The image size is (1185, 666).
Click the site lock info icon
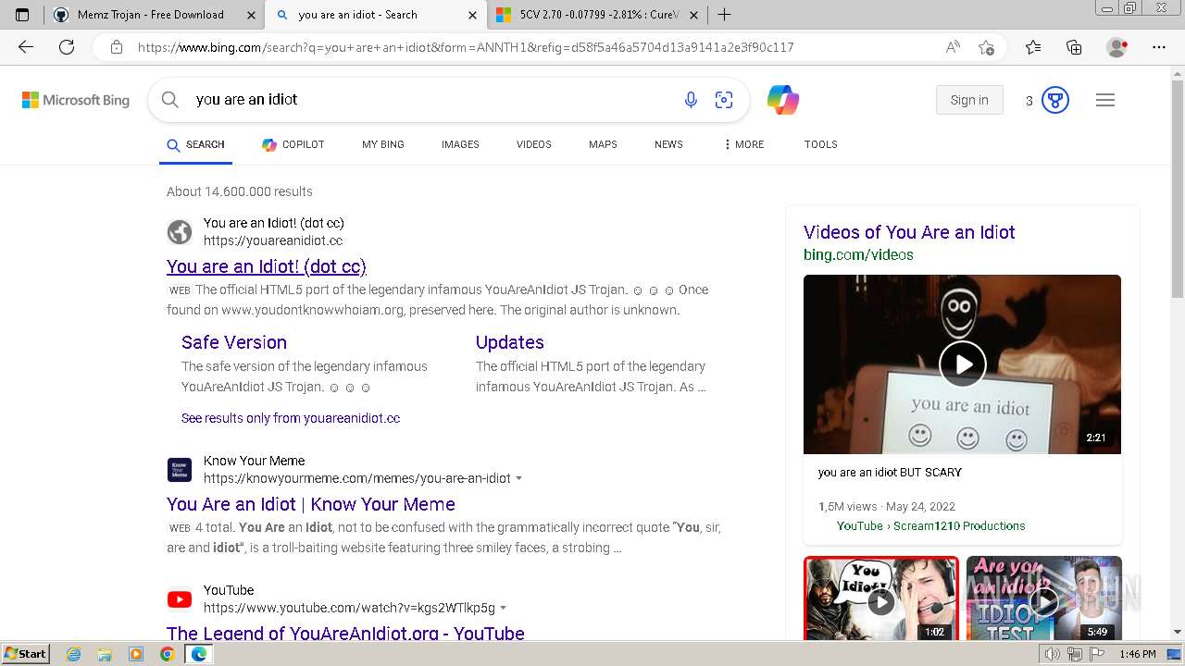tap(116, 47)
